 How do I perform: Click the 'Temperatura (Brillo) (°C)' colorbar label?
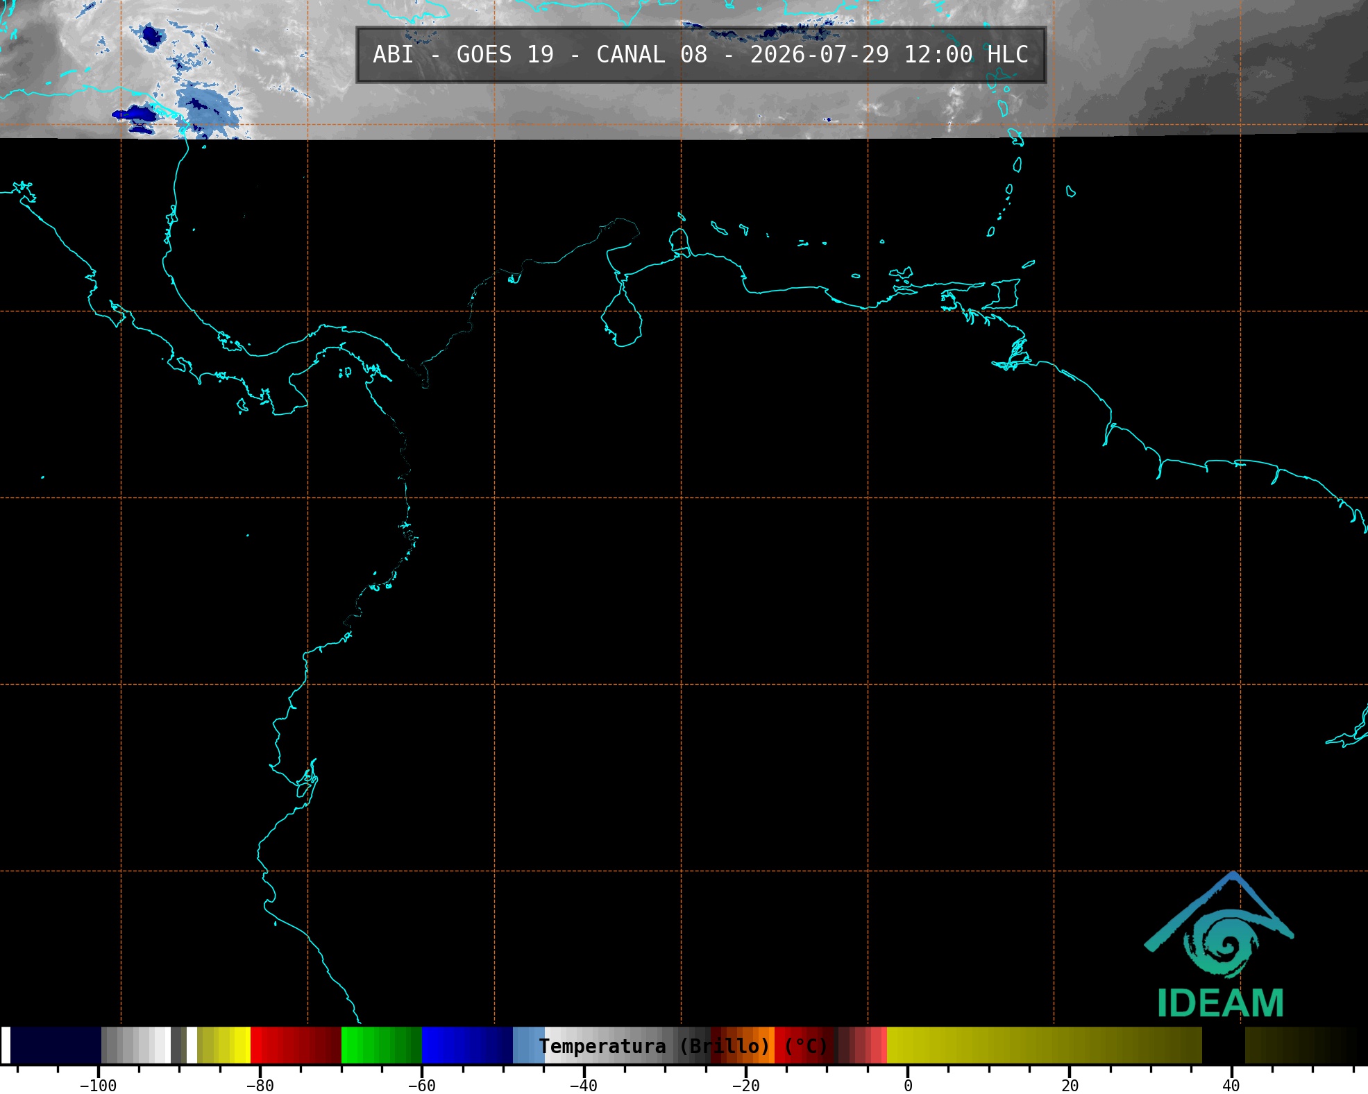pos(684,1046)
